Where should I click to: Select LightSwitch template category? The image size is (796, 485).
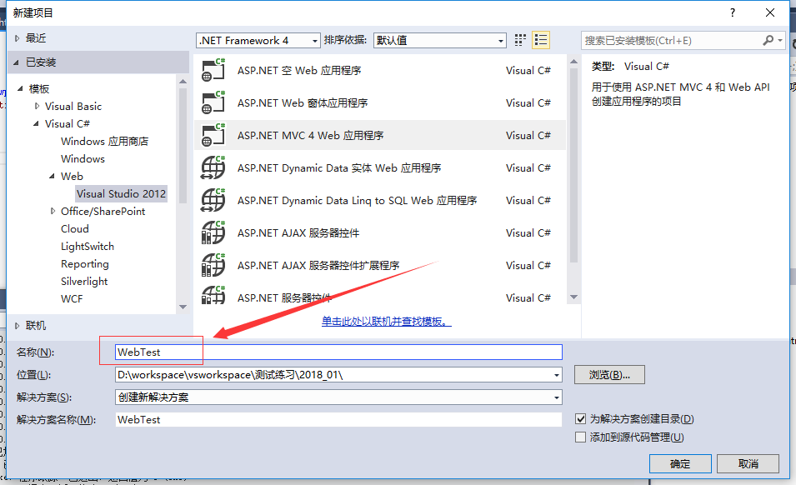coord(88,246)
